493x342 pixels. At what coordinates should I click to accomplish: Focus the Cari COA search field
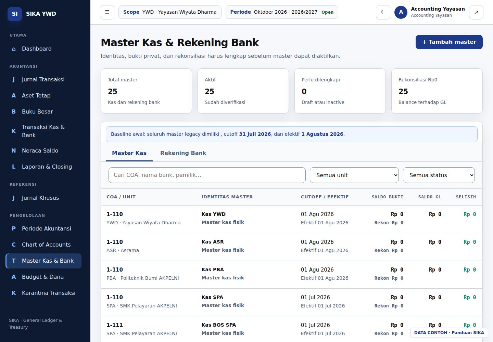click(x=207, y=175)
